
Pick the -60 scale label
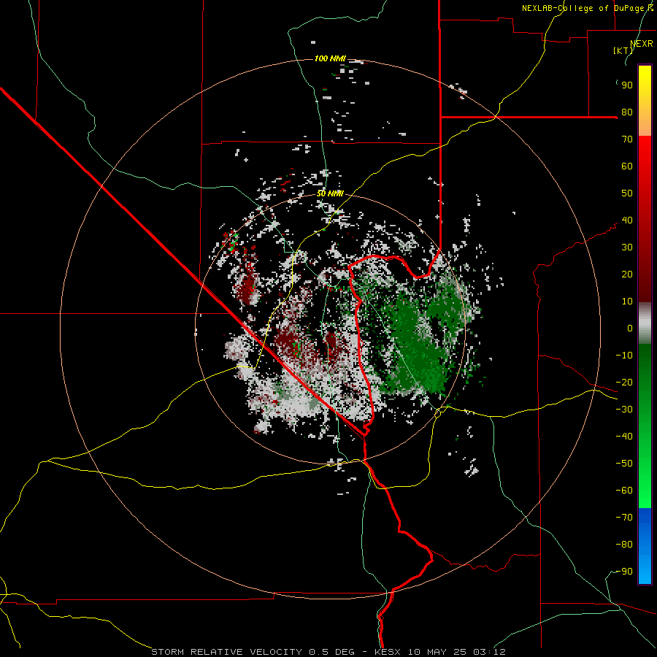click(624, 491)
